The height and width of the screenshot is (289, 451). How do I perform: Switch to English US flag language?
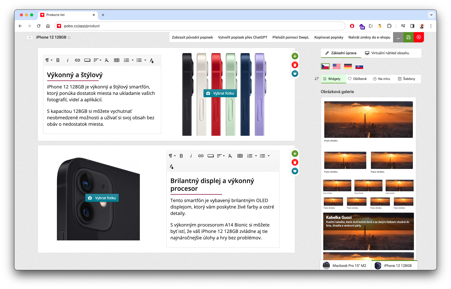tap(337, 66)
